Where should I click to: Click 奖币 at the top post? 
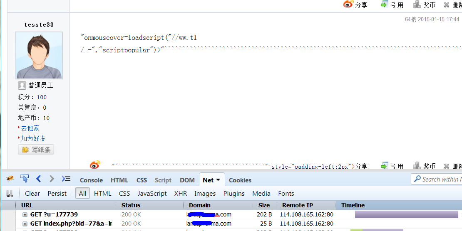tap(429, 5)
